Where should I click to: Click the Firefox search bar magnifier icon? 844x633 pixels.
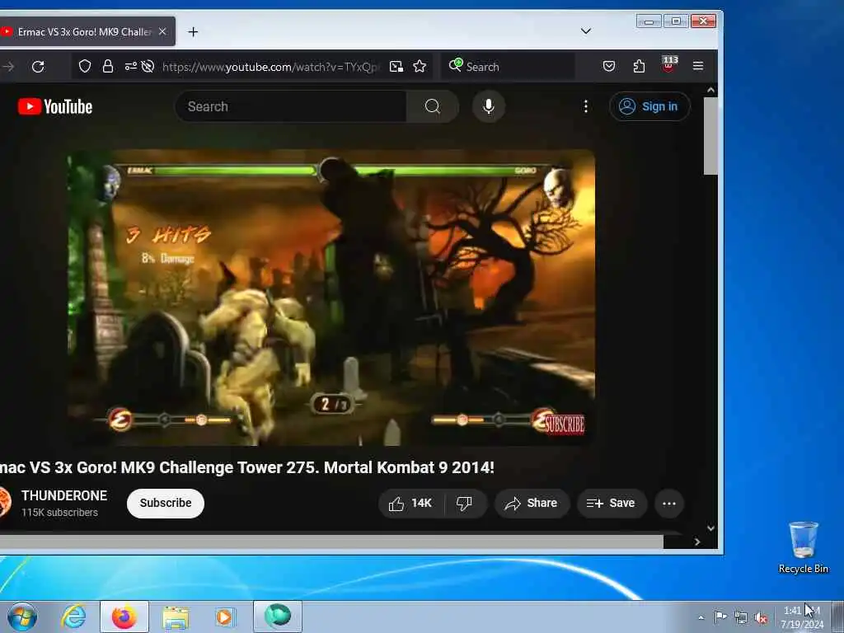point(455,65)
